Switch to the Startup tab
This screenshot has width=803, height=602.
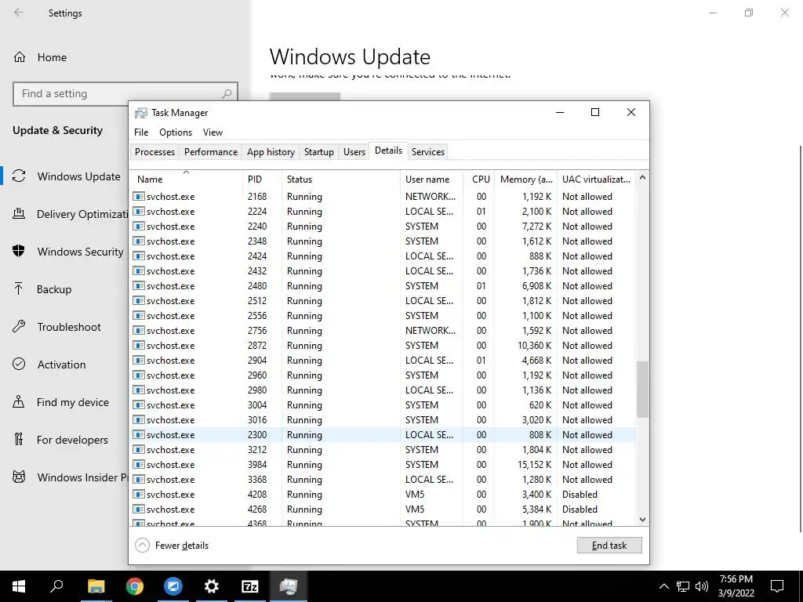tap(318, 151)
